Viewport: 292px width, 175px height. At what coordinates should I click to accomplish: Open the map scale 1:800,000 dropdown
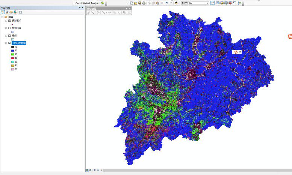pos(207,3)
